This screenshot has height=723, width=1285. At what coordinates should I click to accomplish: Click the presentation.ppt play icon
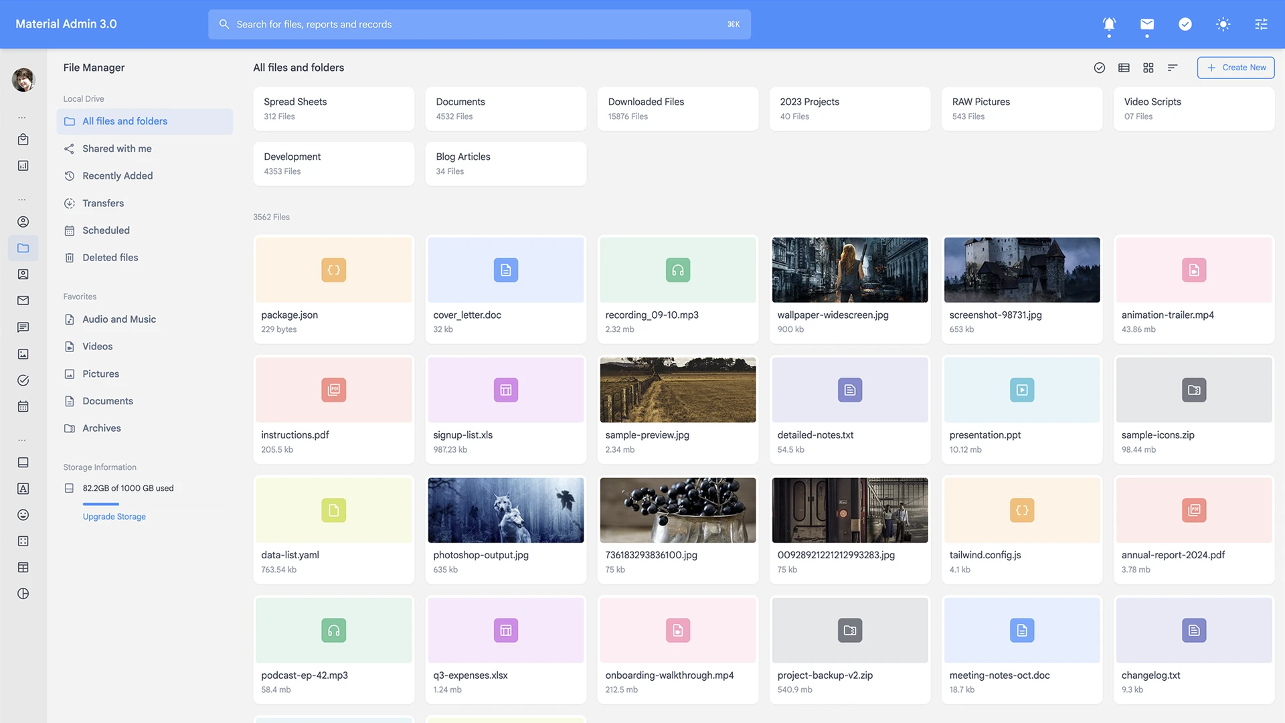1022,390
